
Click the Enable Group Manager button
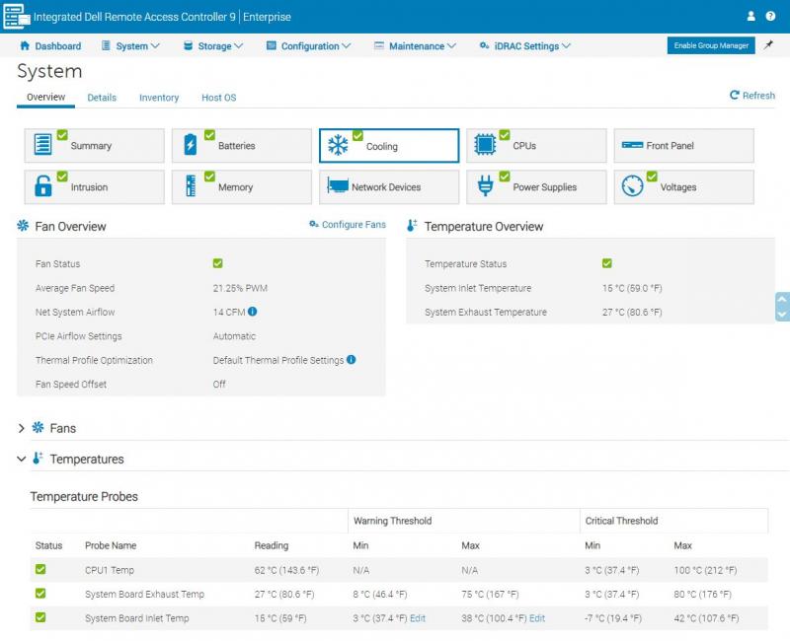pos(711,45)
